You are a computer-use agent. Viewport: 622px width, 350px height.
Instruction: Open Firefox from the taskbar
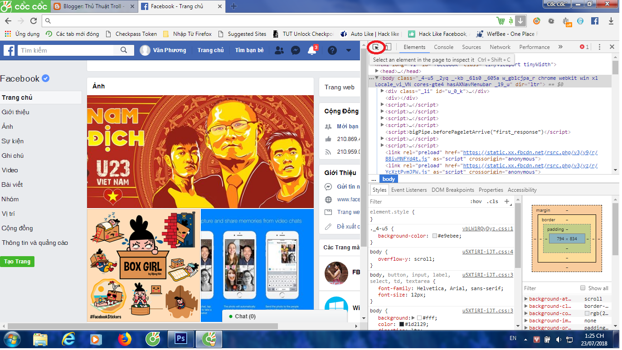(x=124, y=339)
